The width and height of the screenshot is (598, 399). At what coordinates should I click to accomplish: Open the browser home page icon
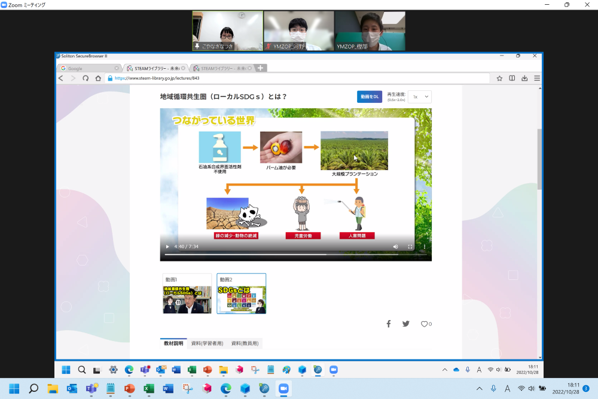pyautogui.click(x=98, y=78)
